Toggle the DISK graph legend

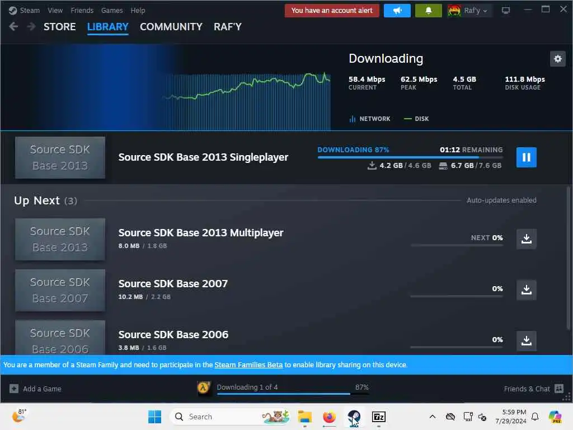coord(416,119)
